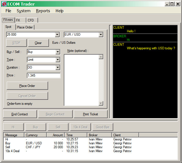Open the Help menu
The width and height of the screenshot is (182, 163).
[60, 11]
